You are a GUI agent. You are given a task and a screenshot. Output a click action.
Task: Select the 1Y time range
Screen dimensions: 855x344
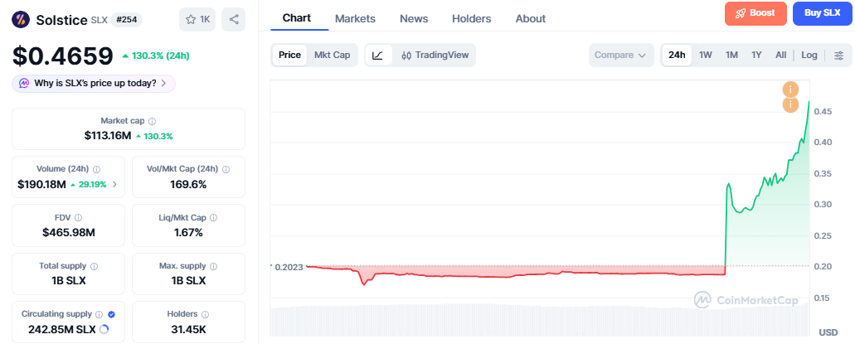756,55
